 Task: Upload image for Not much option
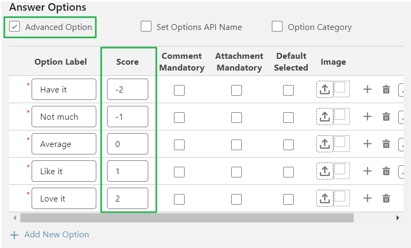pyautogui.click(x=324, y=117)
